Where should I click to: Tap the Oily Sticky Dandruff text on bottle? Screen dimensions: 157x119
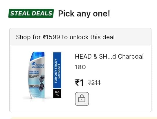(x=34, y=72)
